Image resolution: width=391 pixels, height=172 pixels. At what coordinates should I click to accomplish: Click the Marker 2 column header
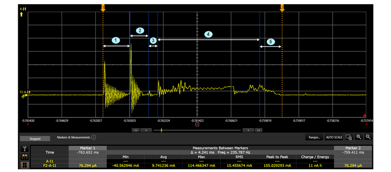coord(353,148)
